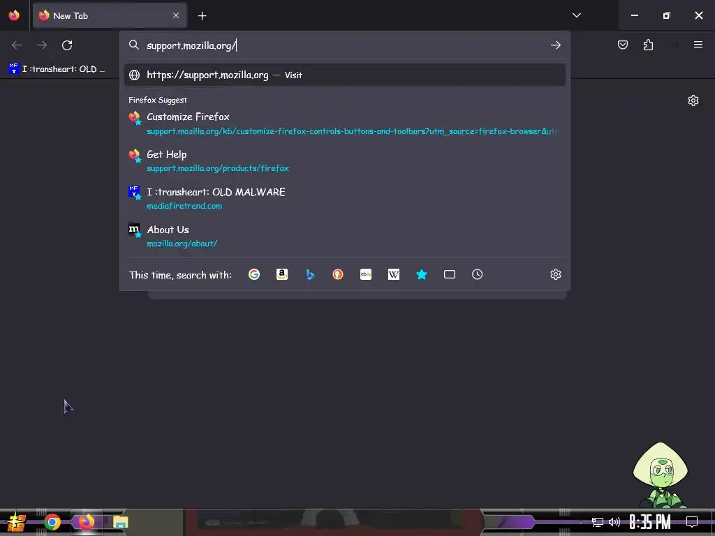Open Chrome from the taskbar
Viewport: 715px width, 536px height.
click(52, 522)
